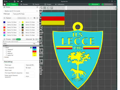Open dropdown arrow next to File menu
Screen dimensions: 120x90
coord(10,1)
